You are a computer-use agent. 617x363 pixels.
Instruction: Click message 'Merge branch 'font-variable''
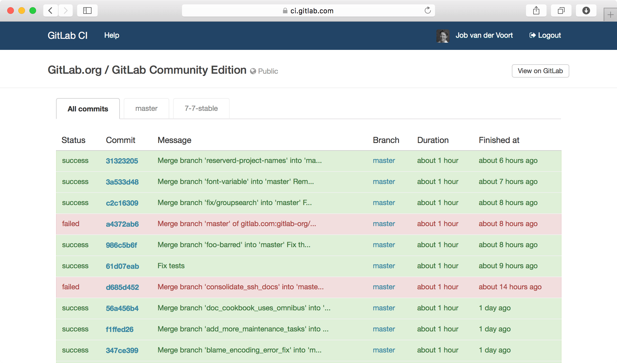pyautogui.click(x=236, y=182)
